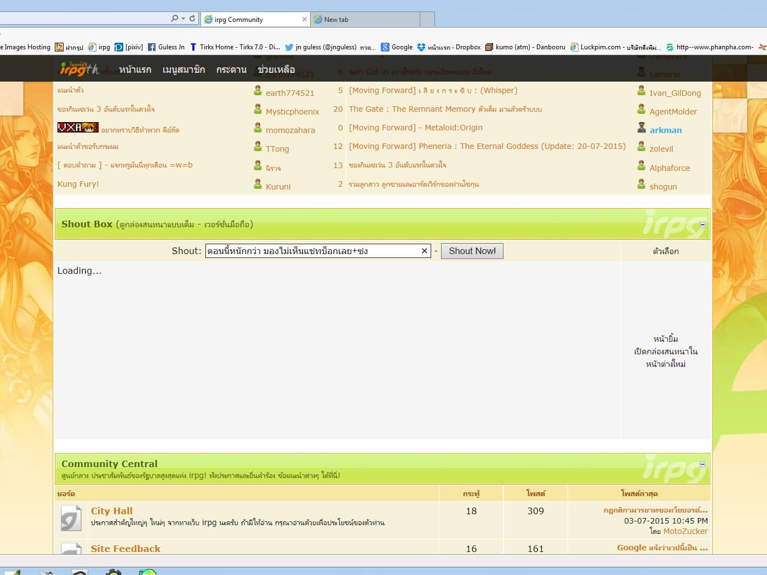Screen dimensions: 767x575
Task: Click user icon beside Ivan_GilDong
Action: (x=642, y=90)
